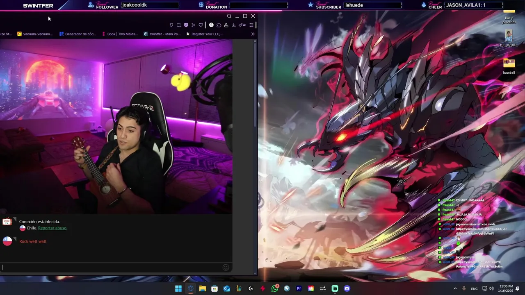
Task: Open the AI assistant button
Action: [243, 25]
